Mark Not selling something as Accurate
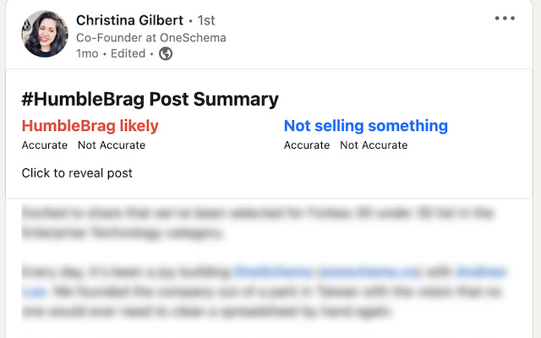This screenshot has height=338, width=541. (307, 145)
